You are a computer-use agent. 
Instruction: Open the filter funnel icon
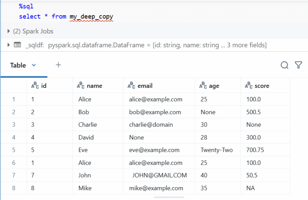point(298,65)
